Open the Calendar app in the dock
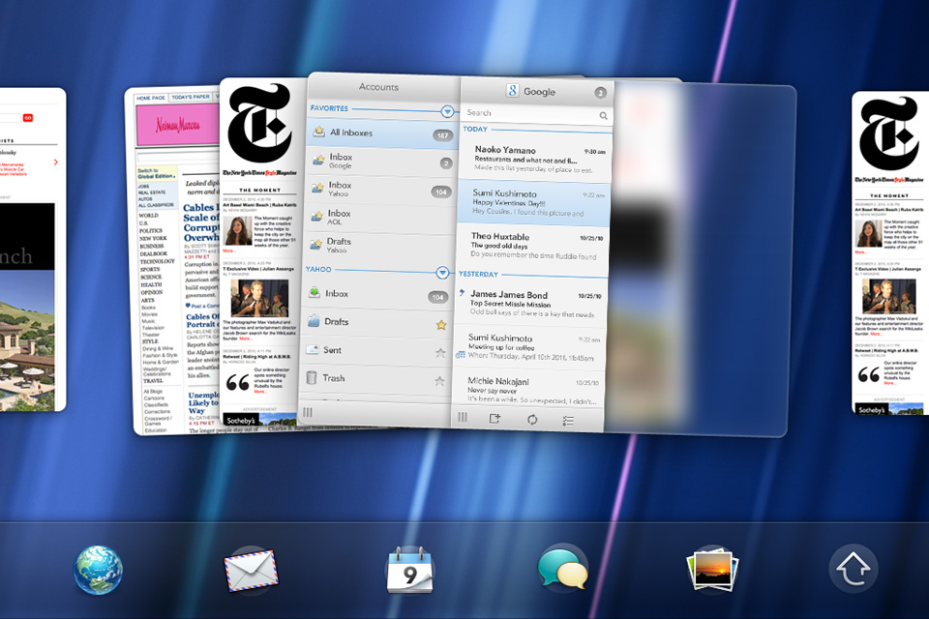Screen dimensions: 929x619 pos(408,570)
